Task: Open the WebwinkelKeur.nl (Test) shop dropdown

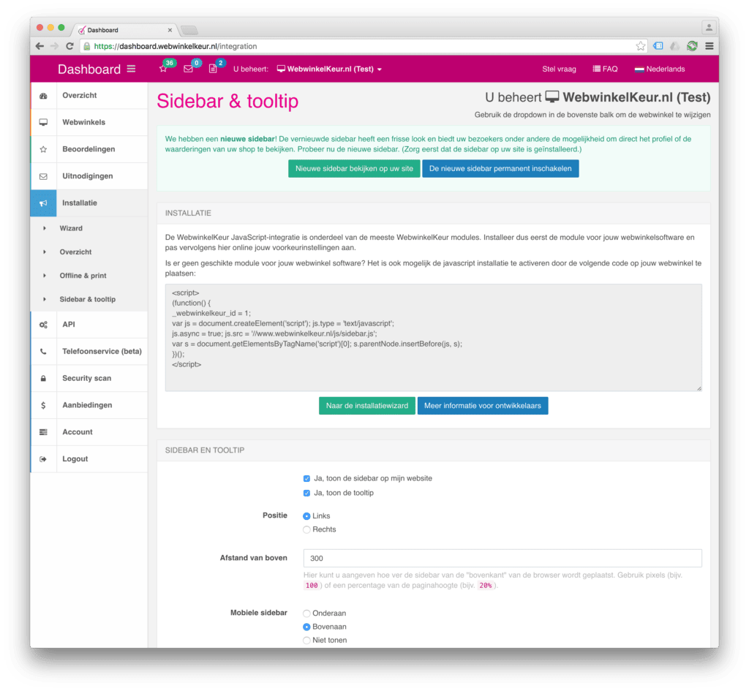Action: click(329, 69)
